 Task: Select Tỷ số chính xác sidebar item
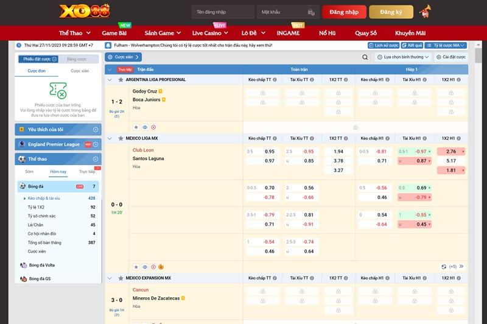[41, 216]
